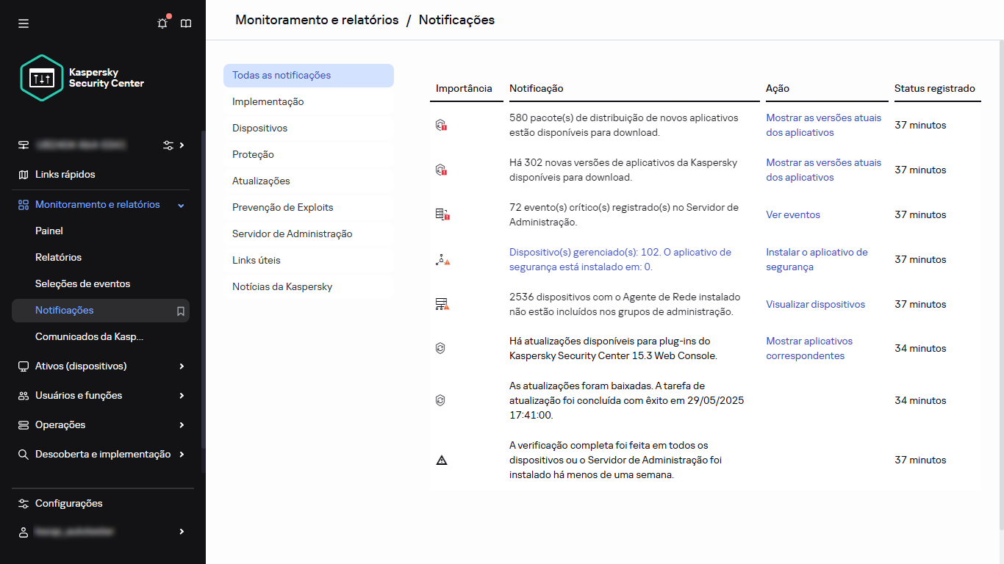
Task: Open the hamburger navigation menu
Action: click(x=23, y=23)
